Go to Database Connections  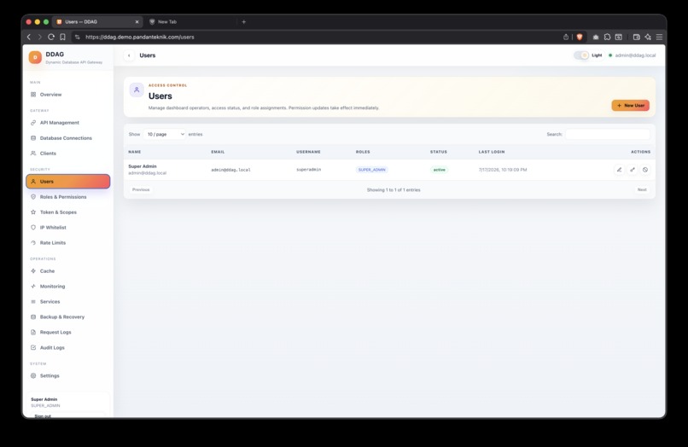tap(68, 137)
